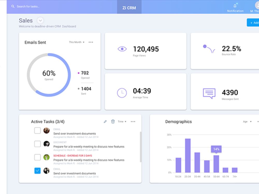Click the Demographics panel title
This screenshot has height=194, width=259.
click(178, 122)
